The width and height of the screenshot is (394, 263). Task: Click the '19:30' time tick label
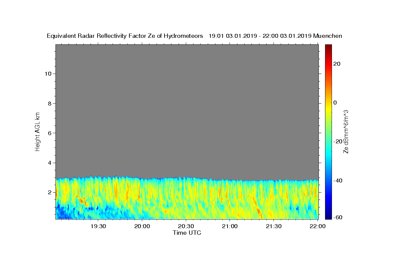tap(98, 226)
